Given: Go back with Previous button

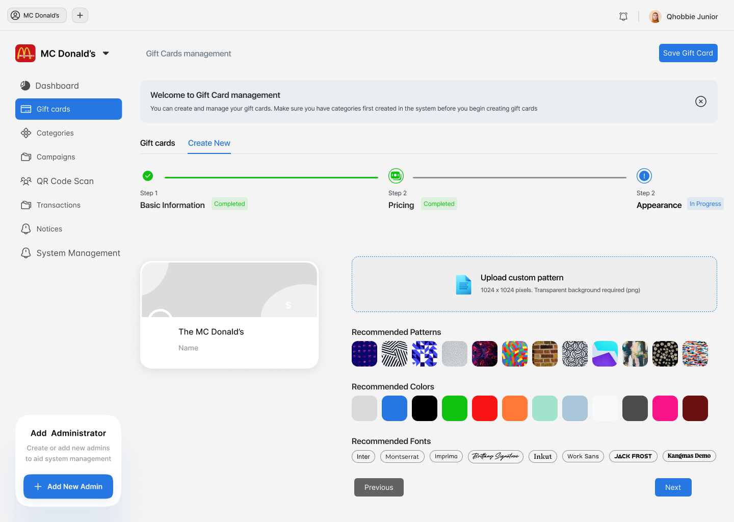Looking at the screenshot, I should point(379,487).
